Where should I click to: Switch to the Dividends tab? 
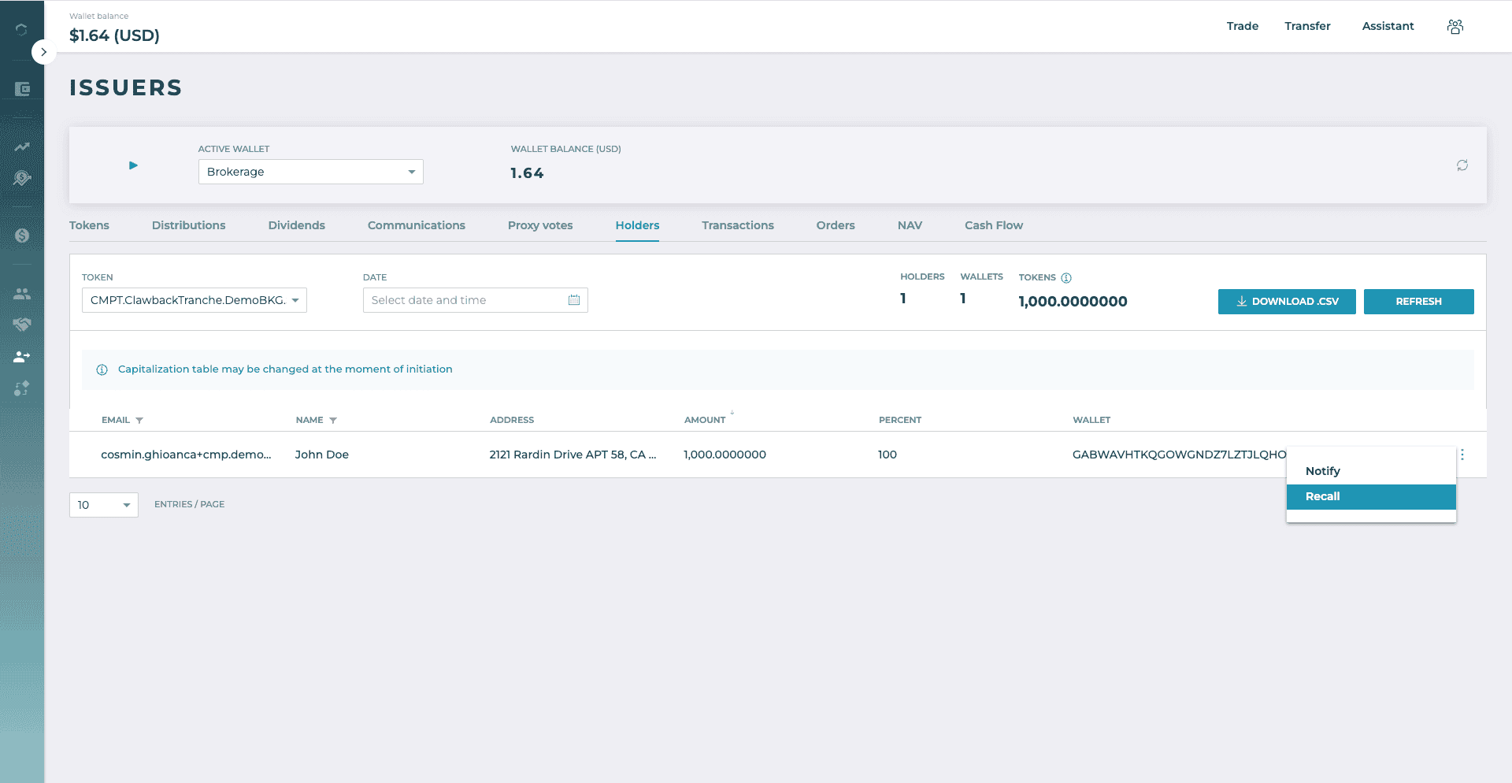pos(296,225)
